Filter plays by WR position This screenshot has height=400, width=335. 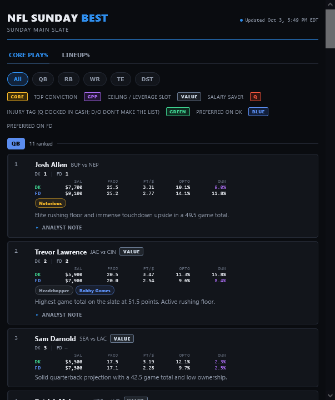pos(95,79)
